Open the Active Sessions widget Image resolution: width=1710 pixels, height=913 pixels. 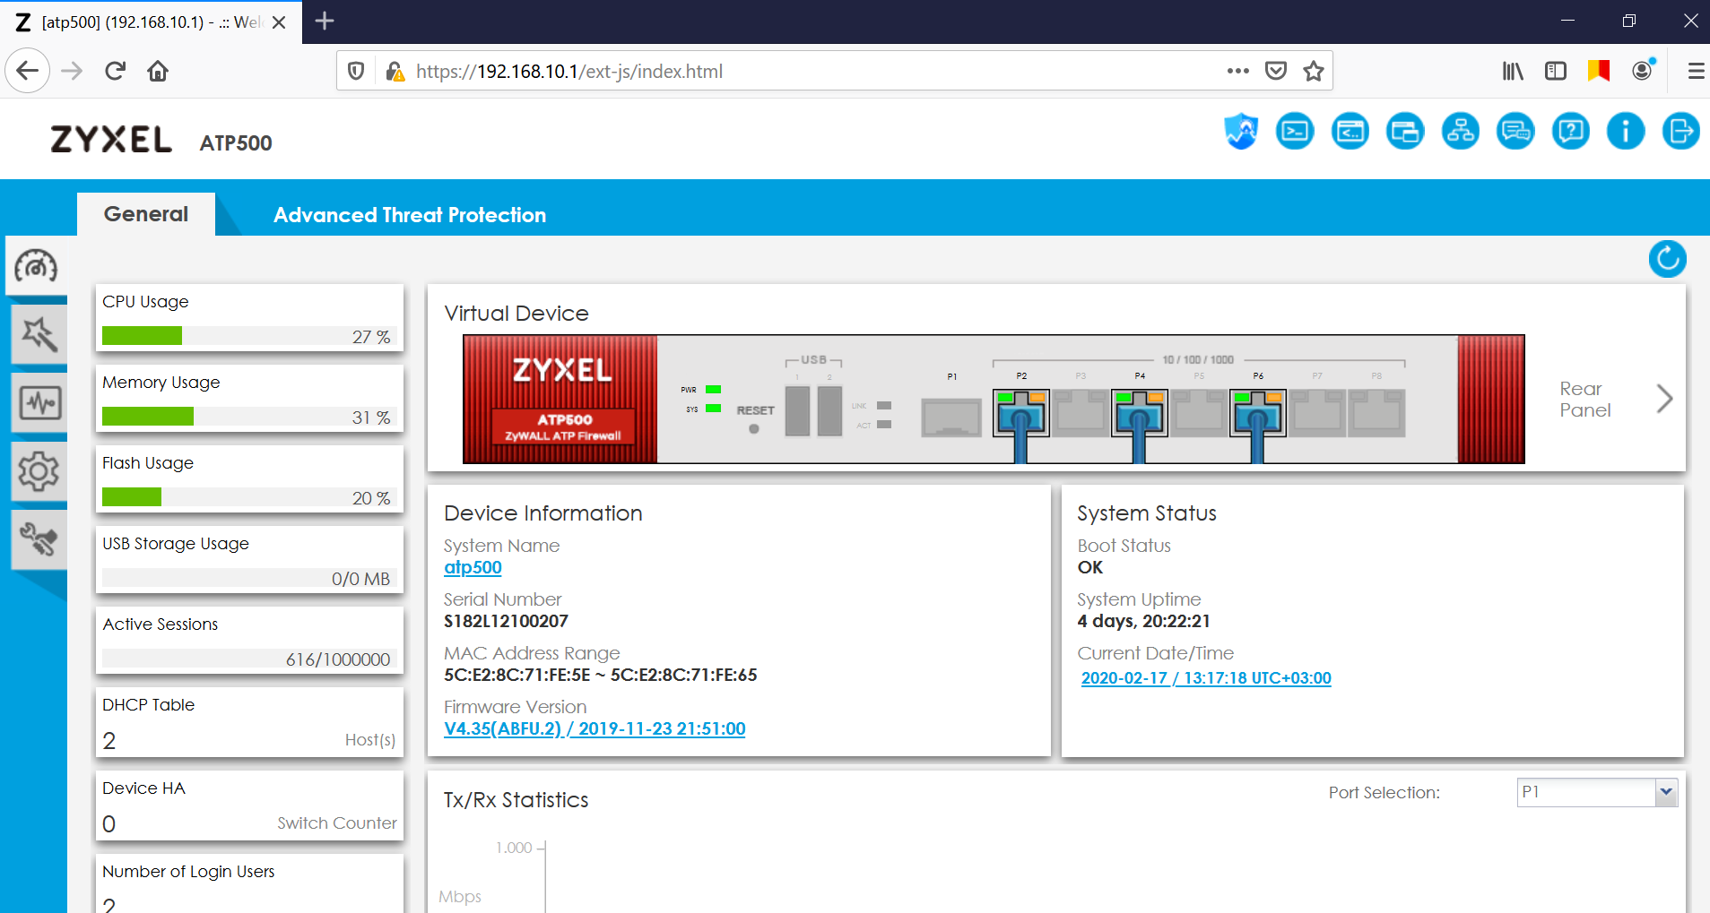click(249, 641)
